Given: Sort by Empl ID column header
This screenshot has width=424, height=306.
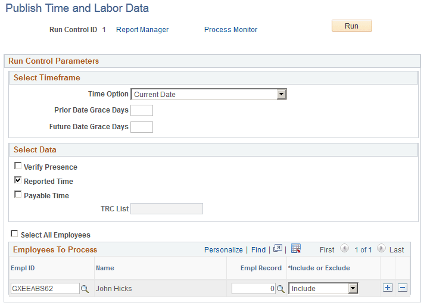Looking at the screenshot, I should (x=23, y=268).
